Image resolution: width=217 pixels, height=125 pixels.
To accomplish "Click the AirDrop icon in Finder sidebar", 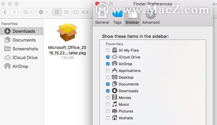I will click(x=7, y=66).
